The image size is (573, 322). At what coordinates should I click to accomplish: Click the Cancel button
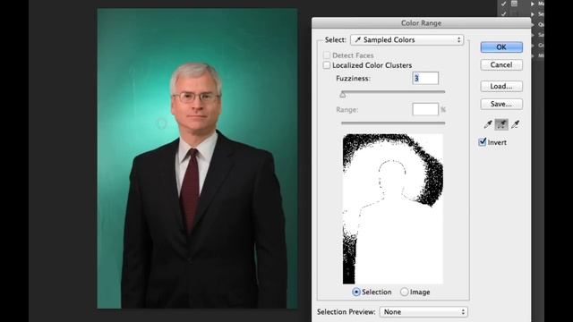click(x=501, y=65)
